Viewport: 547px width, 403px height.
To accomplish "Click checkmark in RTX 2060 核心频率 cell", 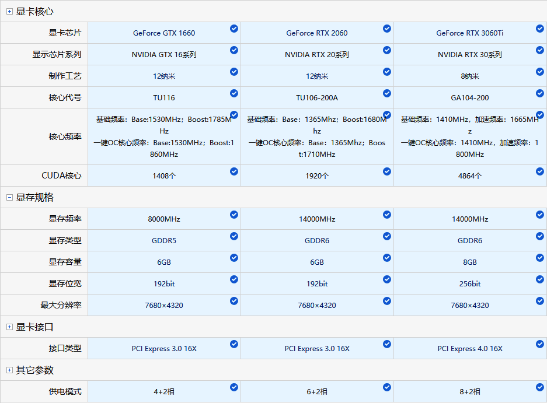I will point(387,115).
